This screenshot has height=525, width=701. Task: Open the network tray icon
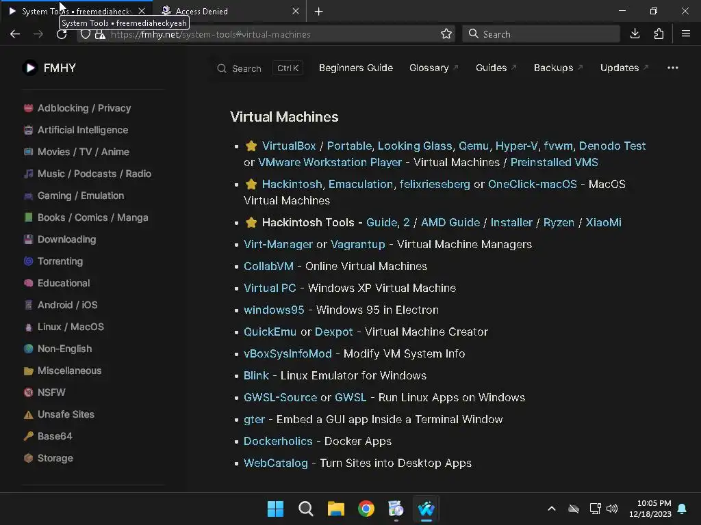pyautogui.click(x=595, y=509)
